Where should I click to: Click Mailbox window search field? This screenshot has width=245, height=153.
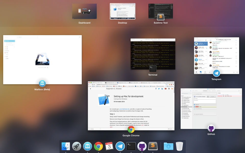[27, 37]
